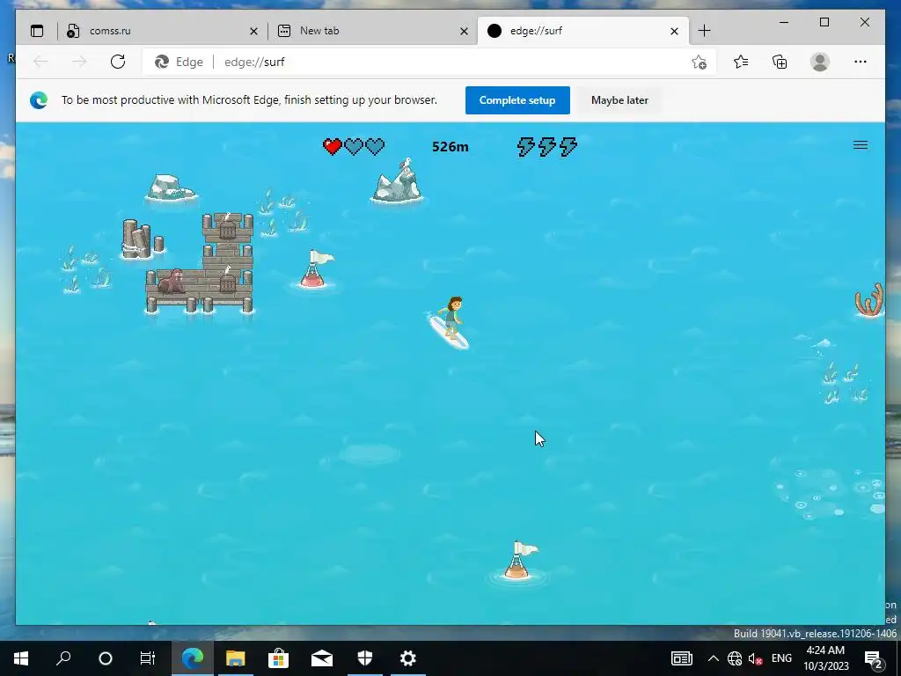Open the Windows Start menu

click(x=21, y=658)
